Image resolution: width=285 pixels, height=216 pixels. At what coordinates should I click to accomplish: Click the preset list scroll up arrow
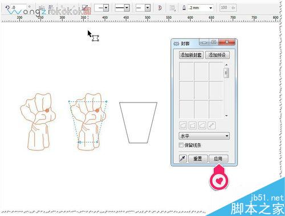[226, 65]
